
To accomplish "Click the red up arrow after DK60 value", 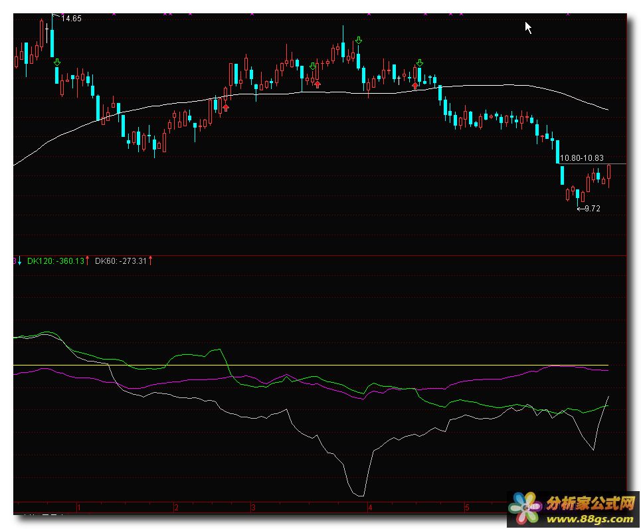I will point(150,261).
